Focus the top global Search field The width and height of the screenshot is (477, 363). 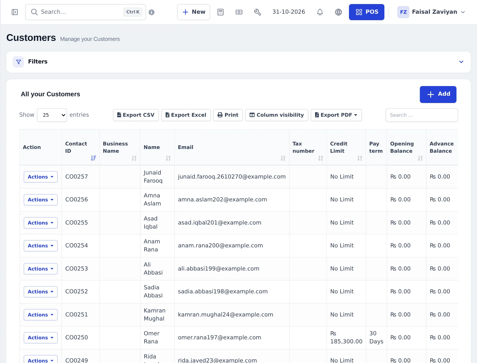[x=85, y=12]
